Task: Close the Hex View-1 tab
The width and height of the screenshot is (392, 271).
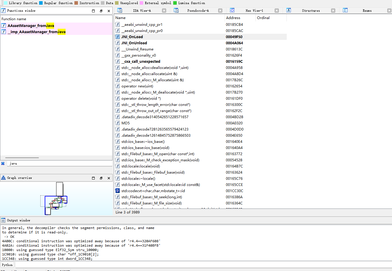Action: (x=277, y=11)
